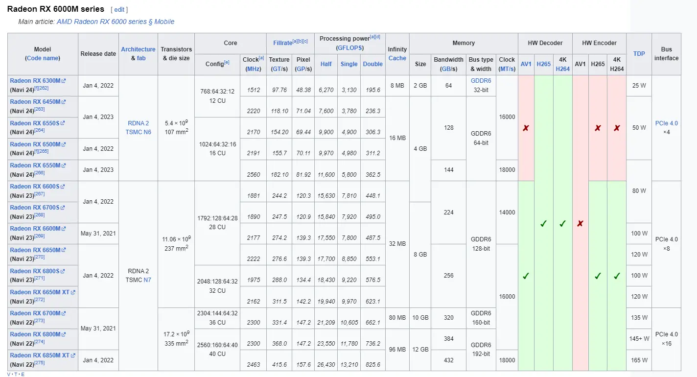Click the Architecture column header link

tap(138, 49)
